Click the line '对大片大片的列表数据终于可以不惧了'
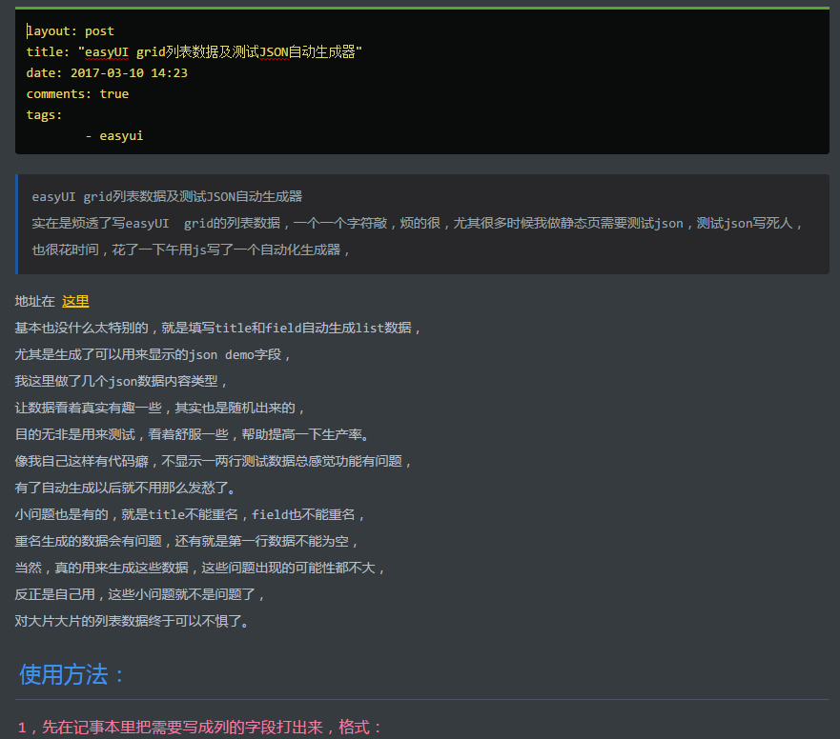 (x=132, y=621)
